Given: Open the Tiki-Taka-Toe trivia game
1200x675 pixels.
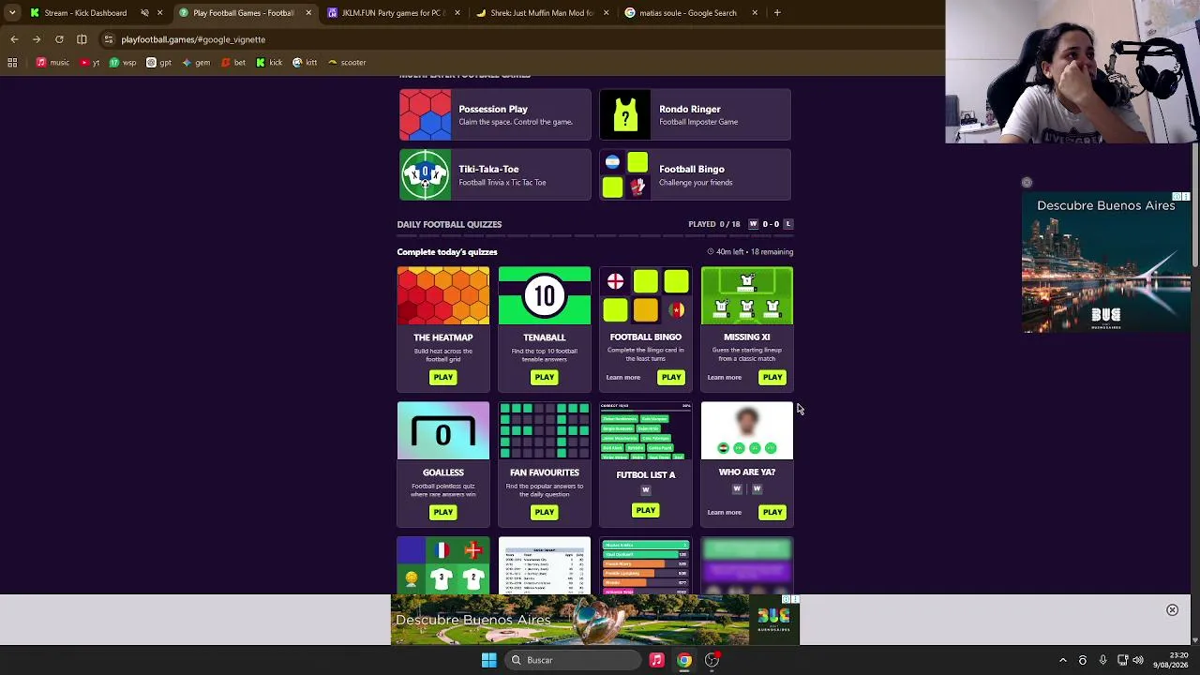Looking at the screenshot, I should click(495, 175).
